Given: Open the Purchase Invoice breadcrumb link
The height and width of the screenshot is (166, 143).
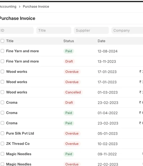Looking at the screenshot, I should click(x=36, y=7).
